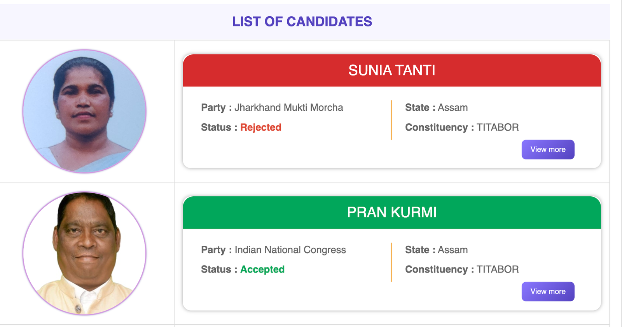Click View more for Sunia Tanti
Viewport: 622px width, 327px height.
pyautogui.click(x=548, y=149)
